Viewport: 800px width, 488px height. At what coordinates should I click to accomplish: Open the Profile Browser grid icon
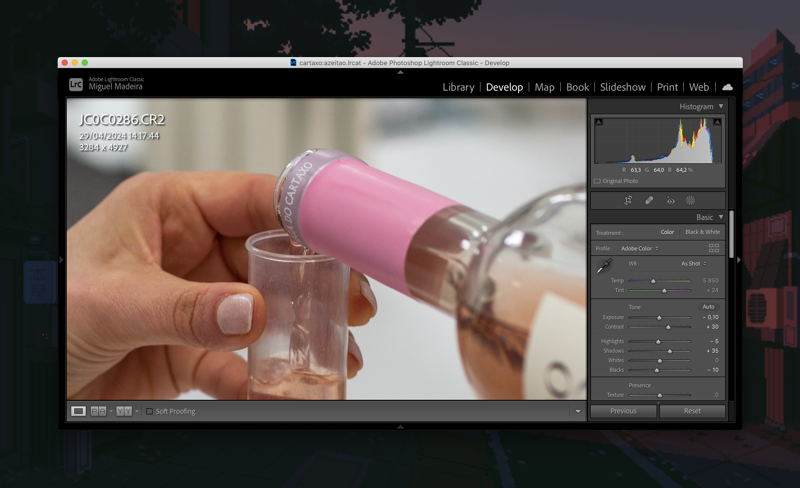click(714, 248)
